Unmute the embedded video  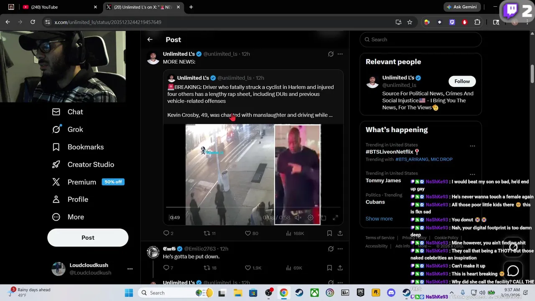pyautogui.click(x=298, y=217)
